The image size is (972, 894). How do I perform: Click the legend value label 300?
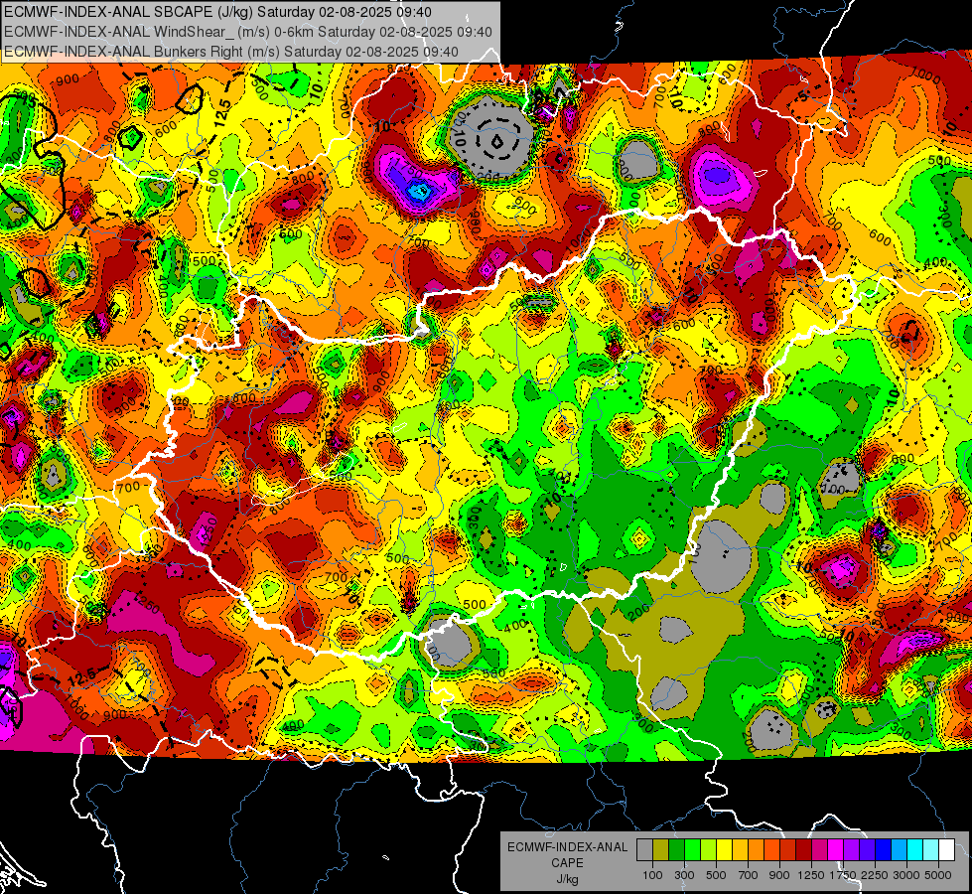(x=684, y=875)
